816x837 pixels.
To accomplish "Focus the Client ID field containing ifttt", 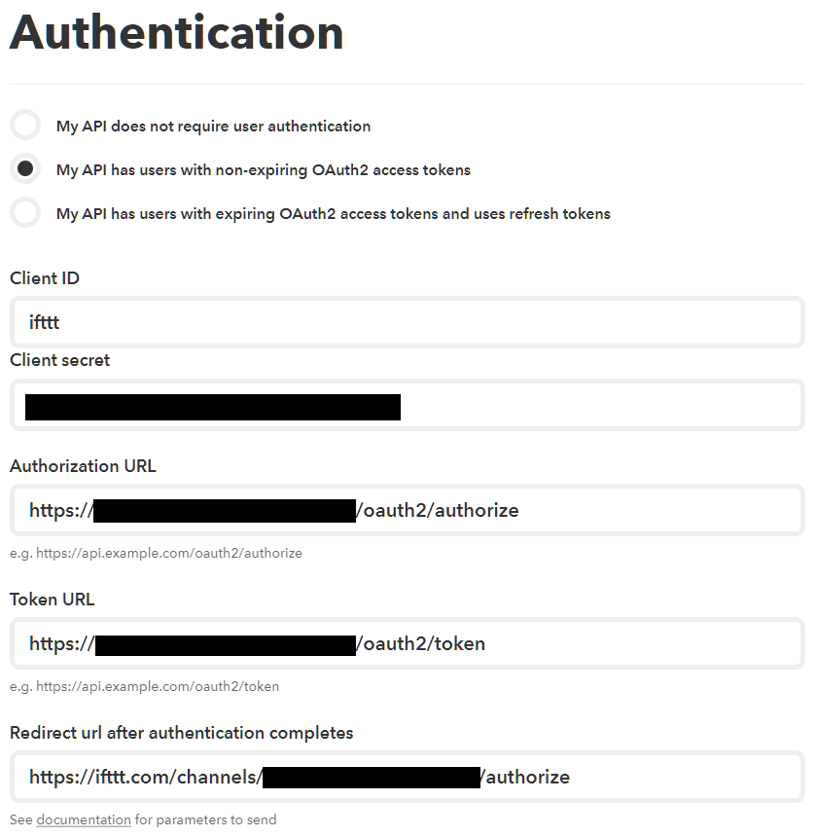I will pos(407,322).
